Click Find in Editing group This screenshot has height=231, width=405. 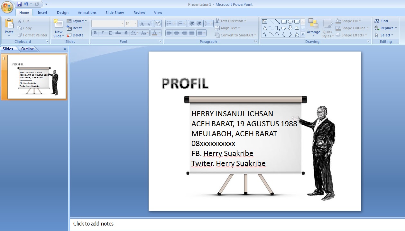tap(382, 21)
